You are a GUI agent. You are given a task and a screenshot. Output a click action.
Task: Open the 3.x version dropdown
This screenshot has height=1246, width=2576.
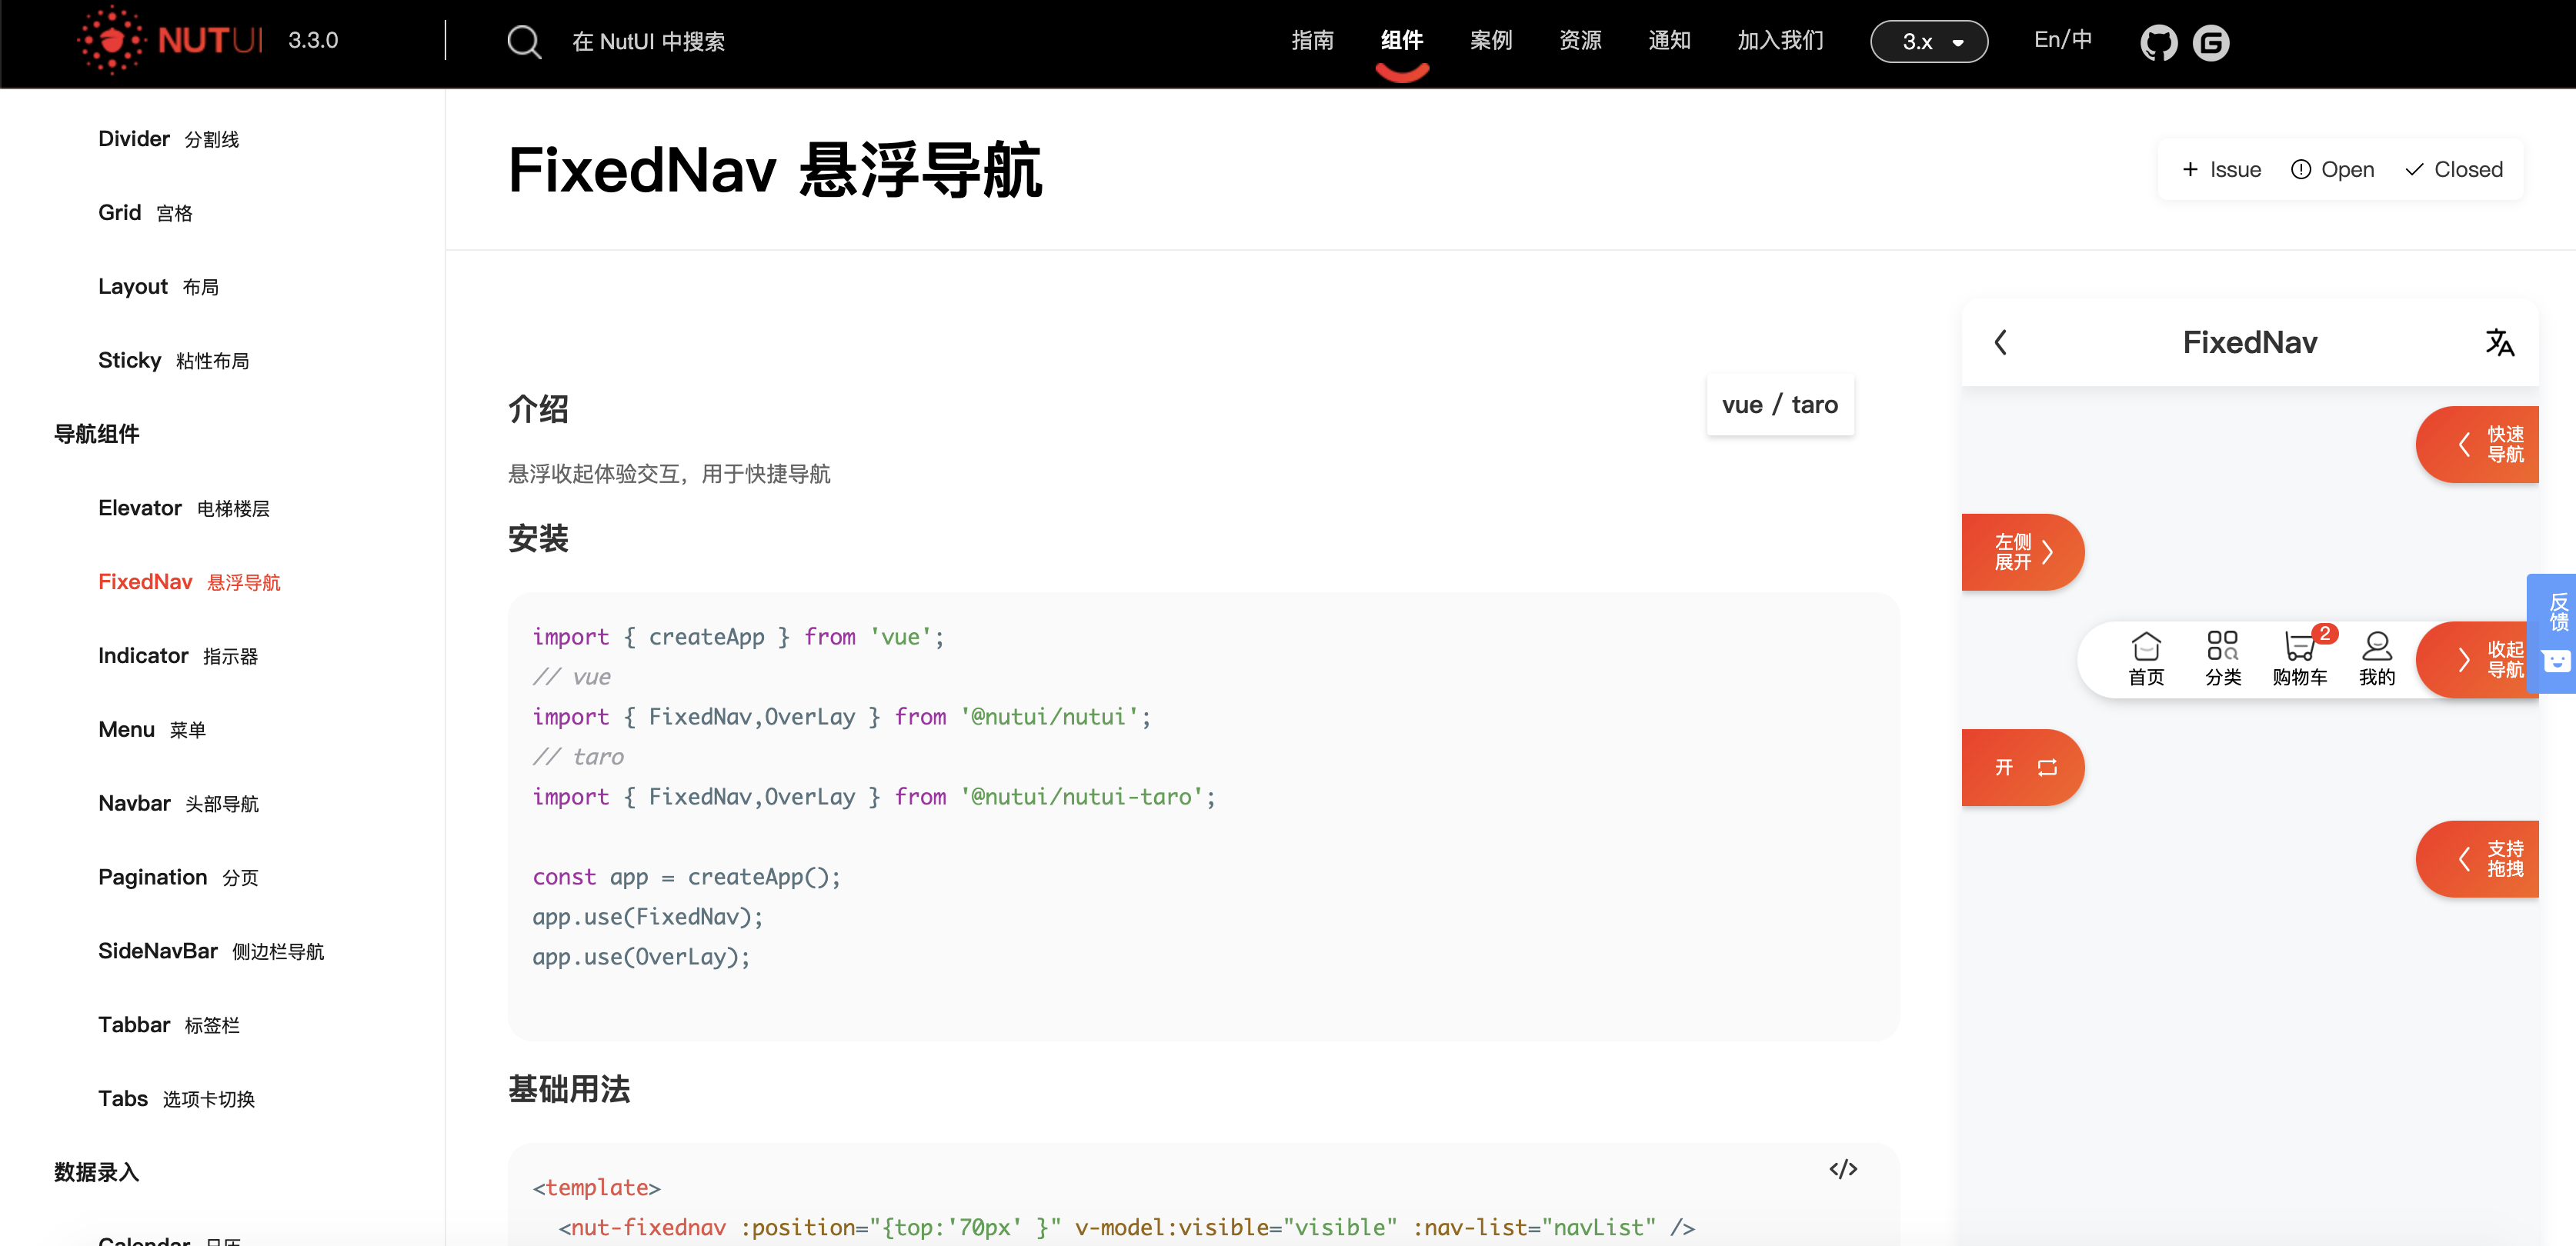[1928, 42]
